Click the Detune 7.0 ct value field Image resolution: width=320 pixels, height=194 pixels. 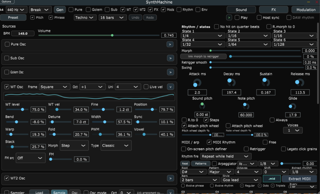tap(81, 122)
